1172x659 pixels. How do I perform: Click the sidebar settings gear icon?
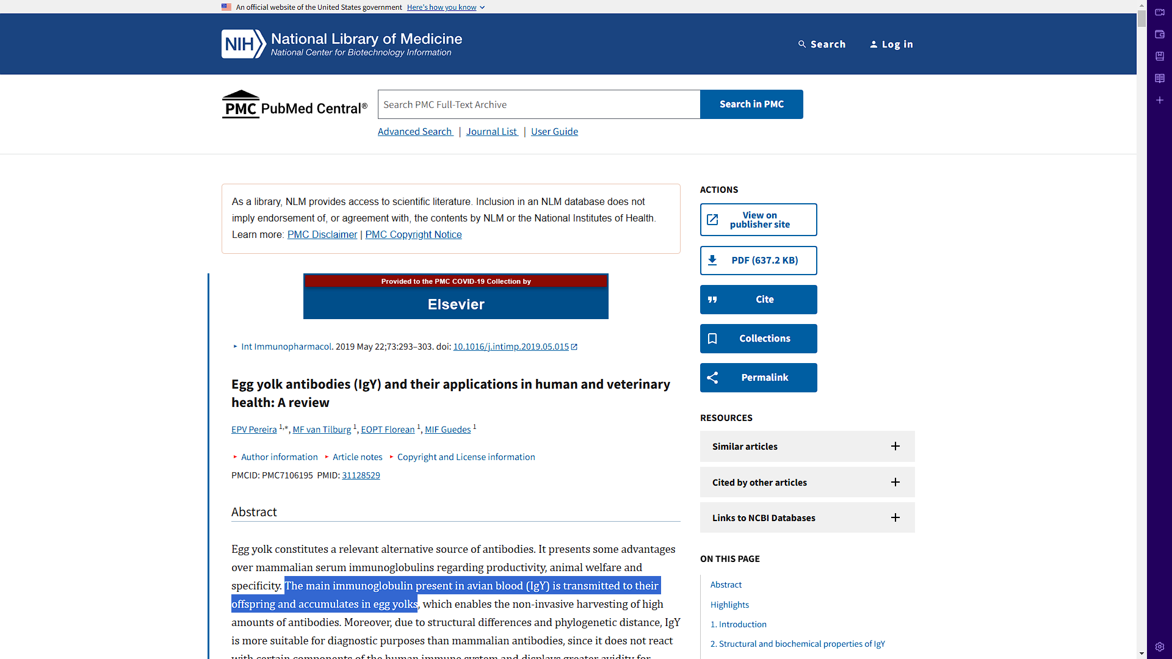coord(1160,647)
